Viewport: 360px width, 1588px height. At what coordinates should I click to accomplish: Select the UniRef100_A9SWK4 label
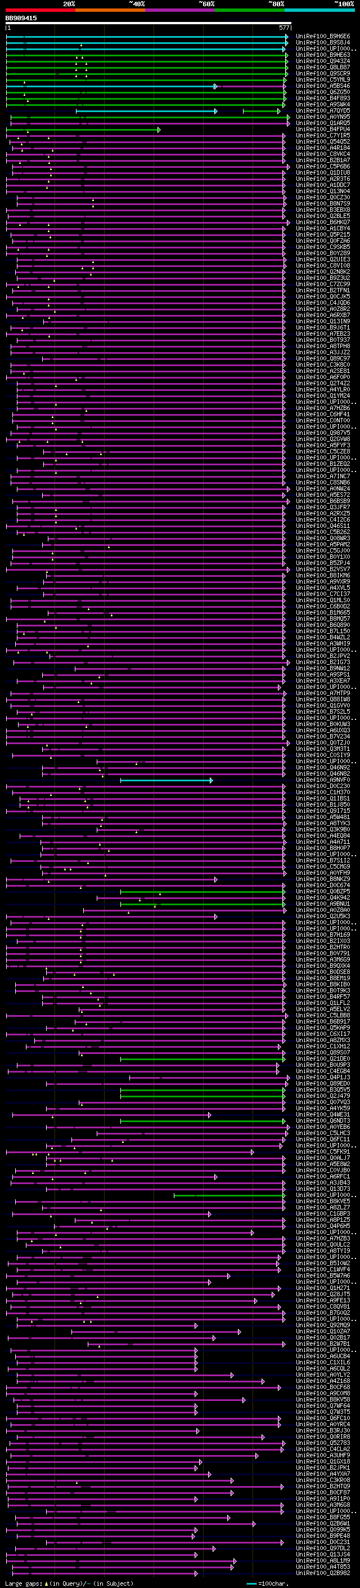pos(323,104)
